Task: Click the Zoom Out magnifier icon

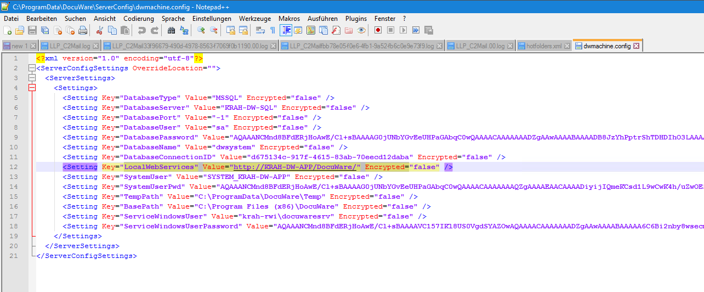Action: [x=214, y=30]
